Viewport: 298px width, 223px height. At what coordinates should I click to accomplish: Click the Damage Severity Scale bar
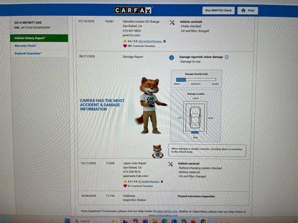tap(195, 78)
